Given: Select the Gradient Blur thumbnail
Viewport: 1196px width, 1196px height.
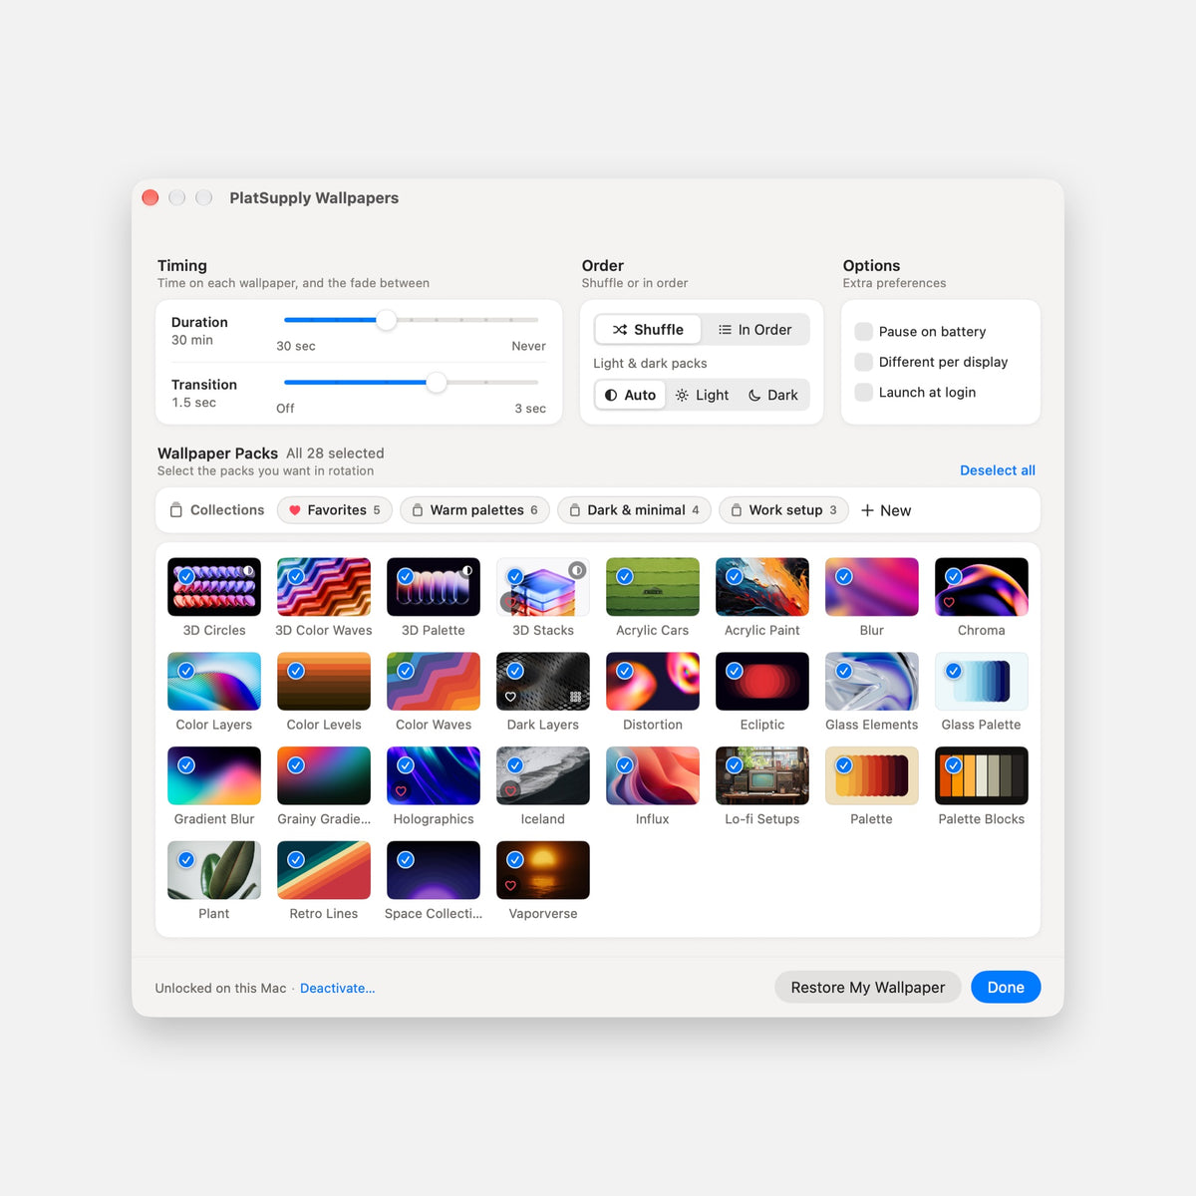Looking at the screenshot, I should point(214,775).
